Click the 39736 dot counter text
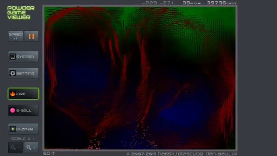Viewport: 277px width, 156px height. tap(222, 3)
